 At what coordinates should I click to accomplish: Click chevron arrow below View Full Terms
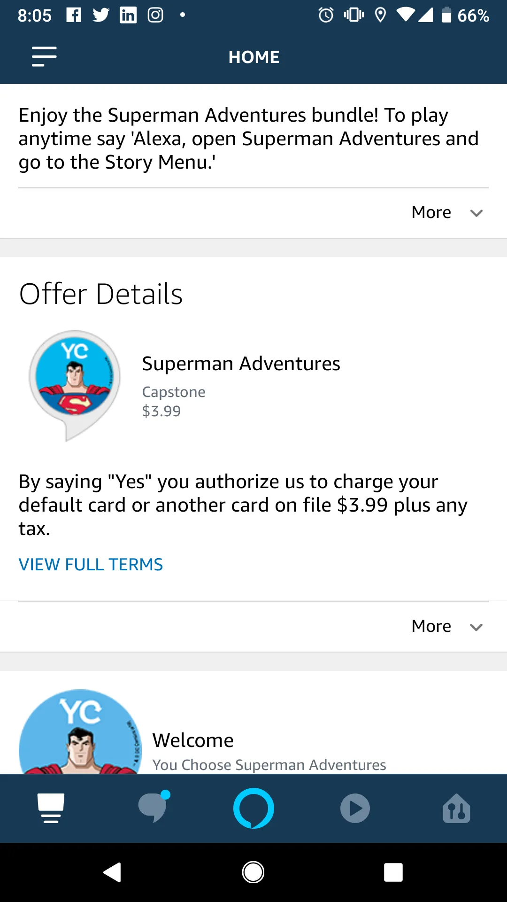476,627
